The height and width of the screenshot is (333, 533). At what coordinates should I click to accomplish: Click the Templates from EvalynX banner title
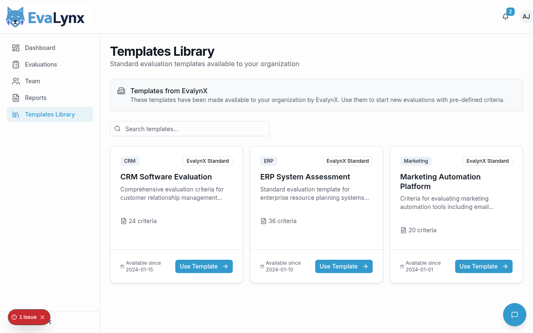pyautogui.click(x=169, y=91)
